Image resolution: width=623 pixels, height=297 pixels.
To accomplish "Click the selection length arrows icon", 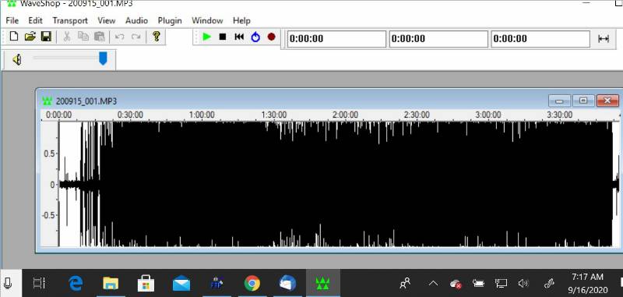I will point(604,38).
